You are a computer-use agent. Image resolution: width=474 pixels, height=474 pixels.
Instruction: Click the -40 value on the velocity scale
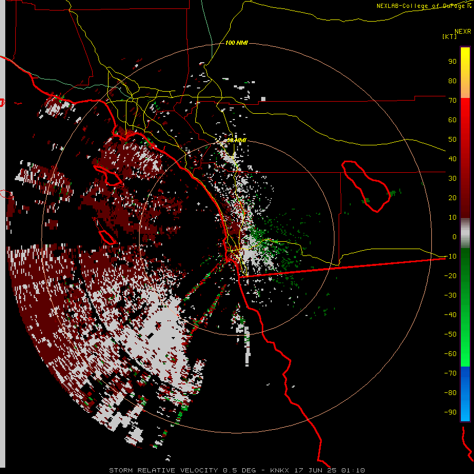coord(450,315)
